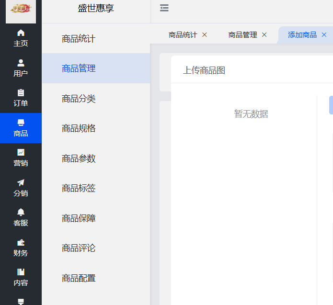Click the 盛世惠享 logo image
Viewport: 333px width, 305px height.
pyautogui.click(x=21, y=11)
